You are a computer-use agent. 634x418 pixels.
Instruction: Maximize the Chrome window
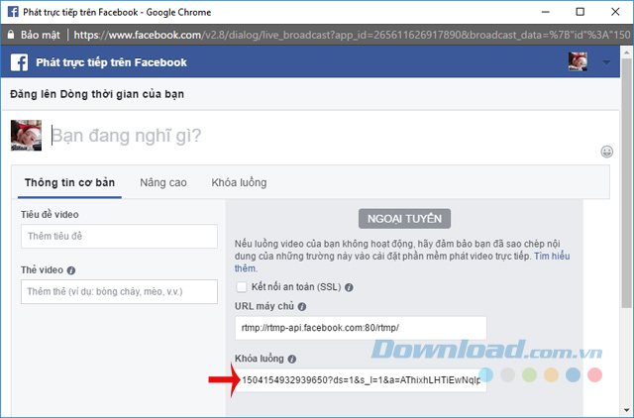tap(581, 12)
